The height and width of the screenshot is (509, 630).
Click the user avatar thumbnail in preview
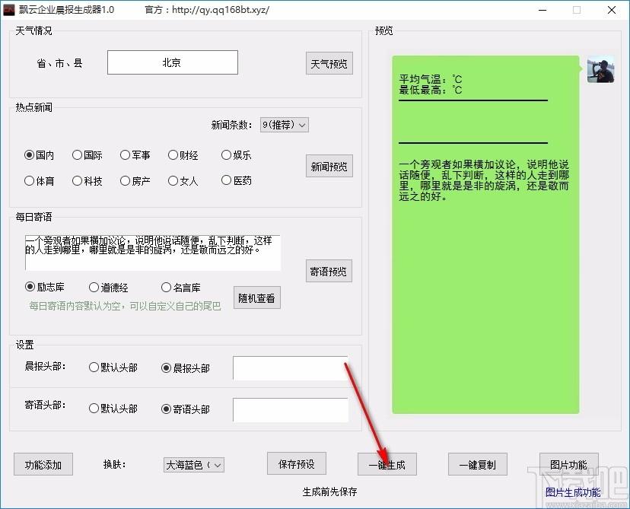coord(600,69)
